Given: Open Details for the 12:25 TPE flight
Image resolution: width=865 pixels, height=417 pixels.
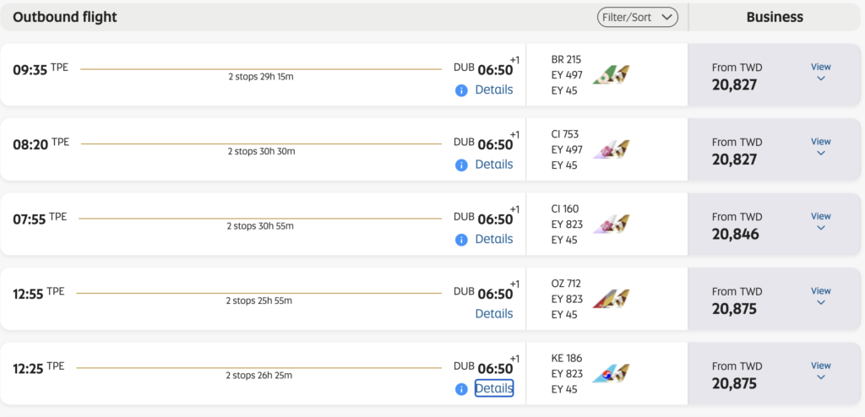Looking at the screenshot, I should [493, 388].
